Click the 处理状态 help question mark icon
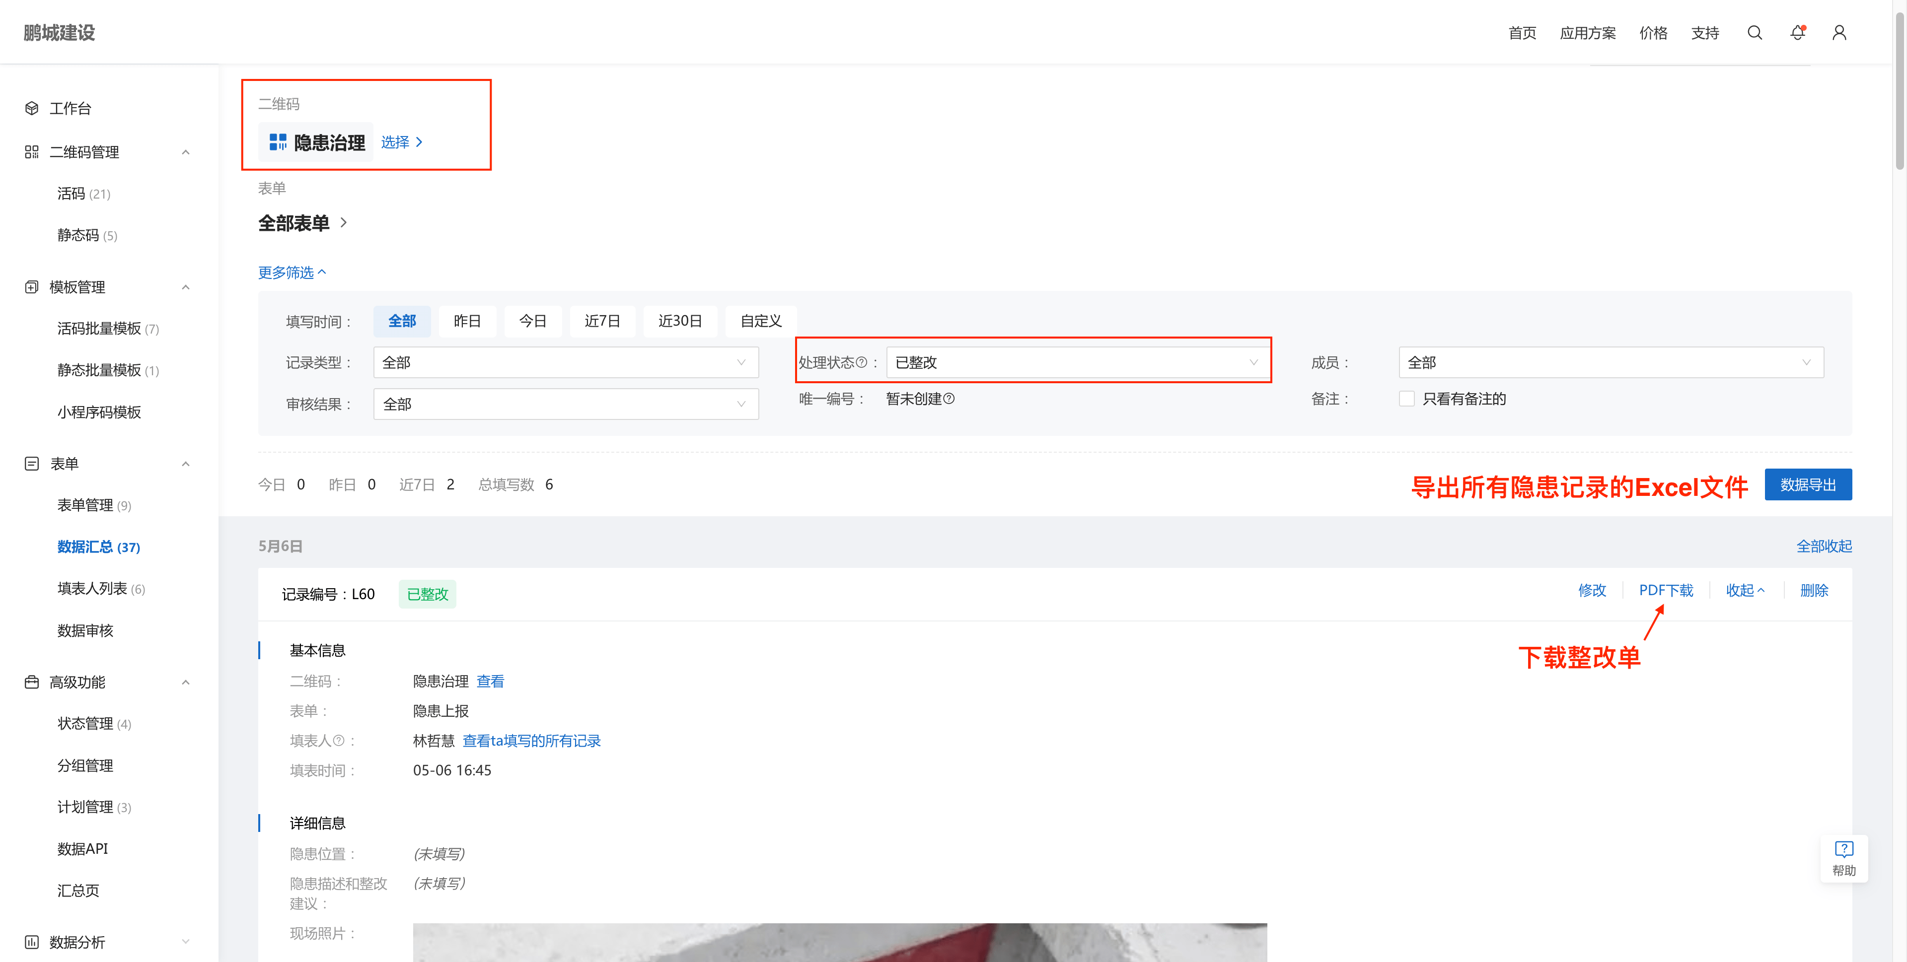 click(861, 362)
